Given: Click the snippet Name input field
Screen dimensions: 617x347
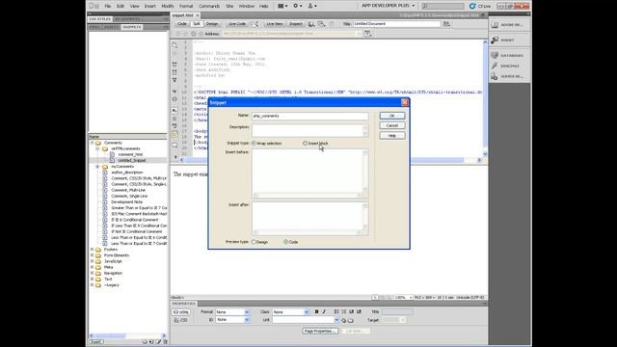Looking at the screenshot, I should point(310,116).
